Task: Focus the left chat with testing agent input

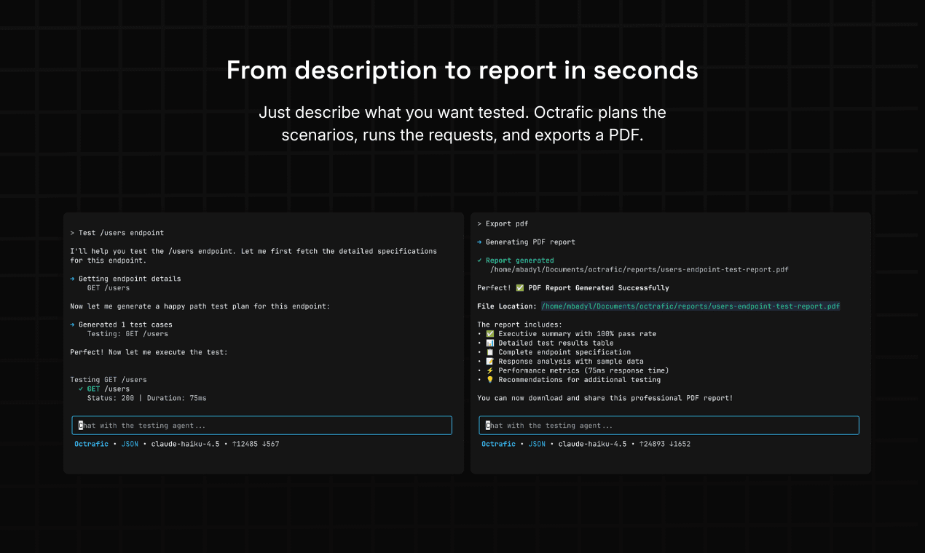Action: (x=261, y=425)
